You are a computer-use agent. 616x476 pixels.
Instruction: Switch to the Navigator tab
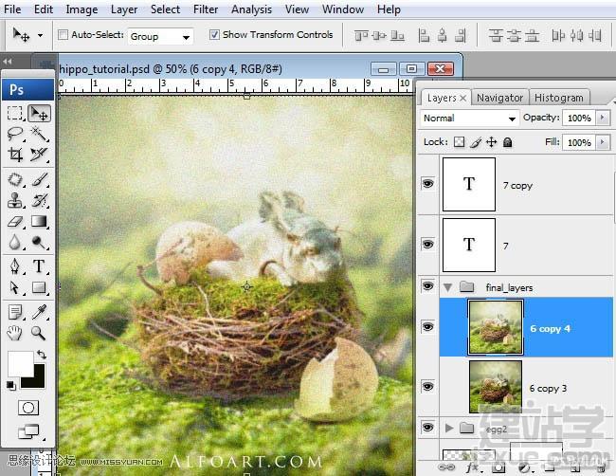(499, 98)
